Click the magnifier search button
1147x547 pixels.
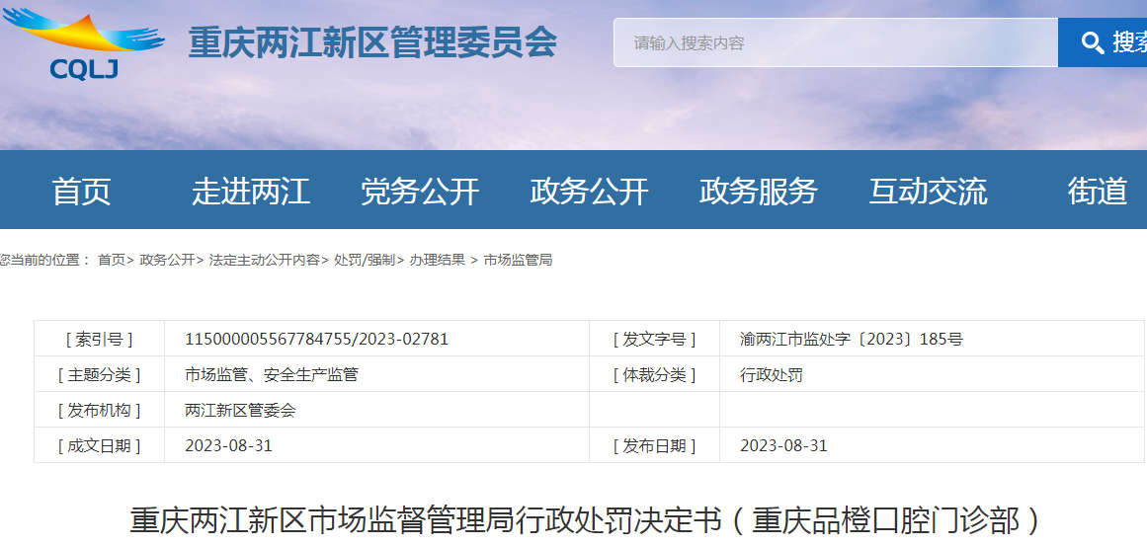pos(1103,42)
